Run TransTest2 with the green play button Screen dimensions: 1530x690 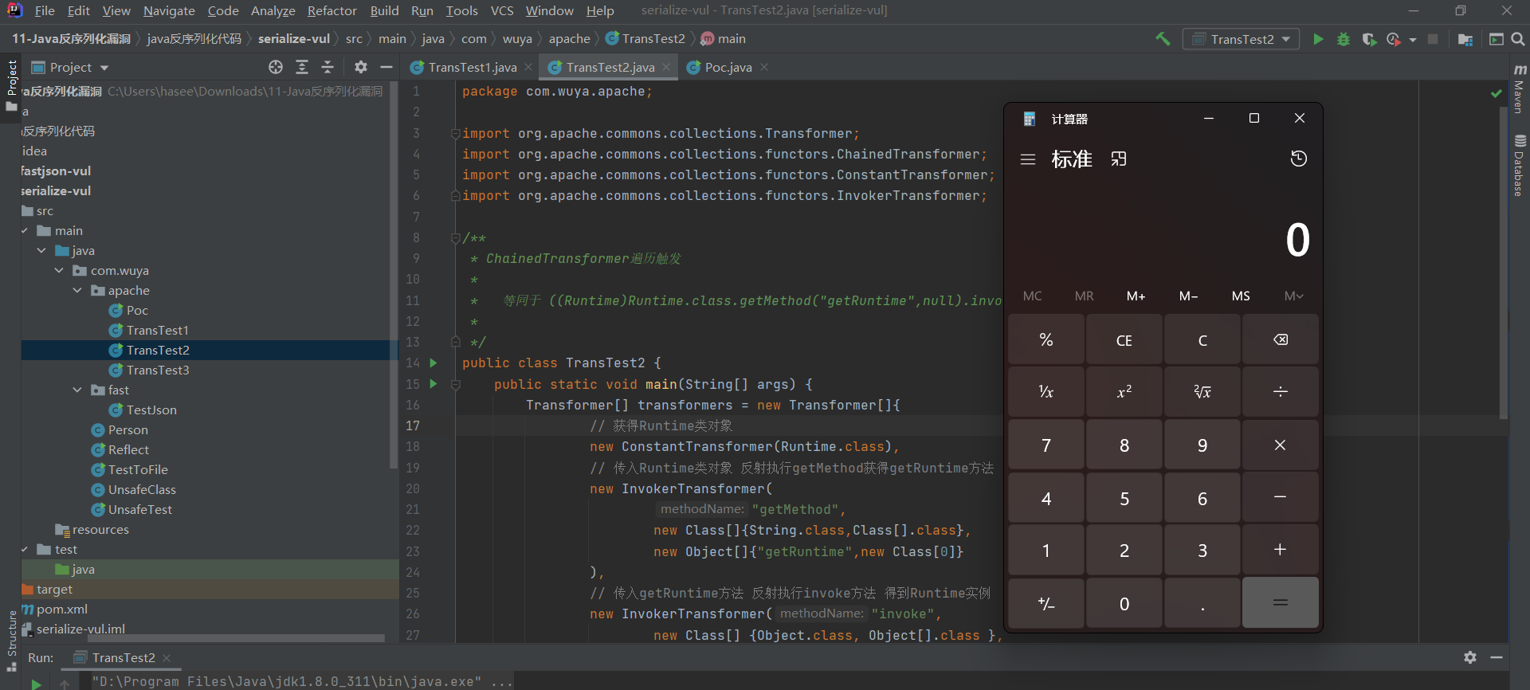[x=1318, y=39]
